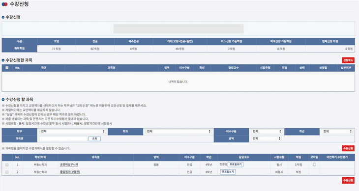
Task: Open the 영역 dropdown filter
Action: 266,138
